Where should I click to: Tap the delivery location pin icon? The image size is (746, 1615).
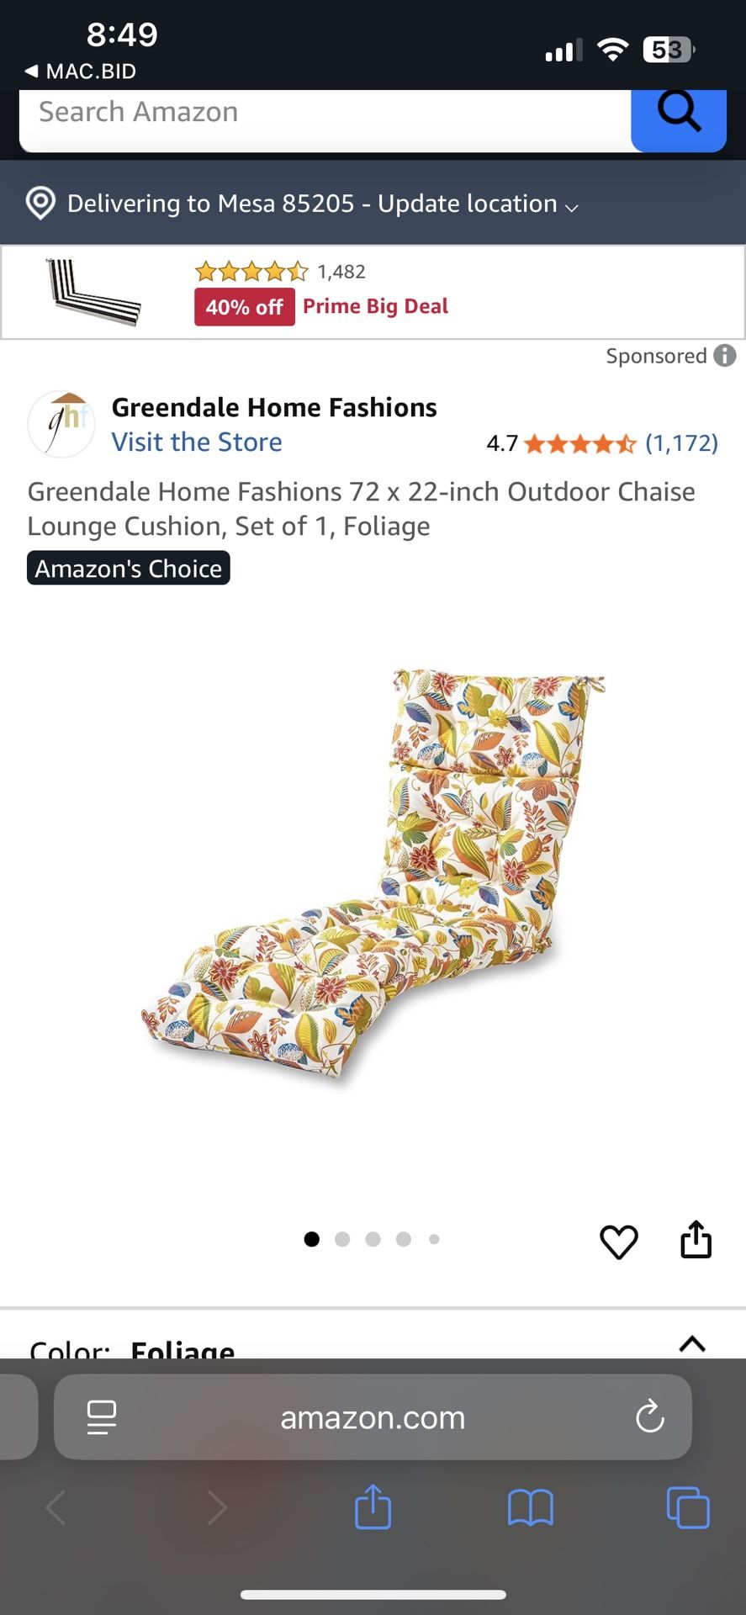click(x=40, y=204)
